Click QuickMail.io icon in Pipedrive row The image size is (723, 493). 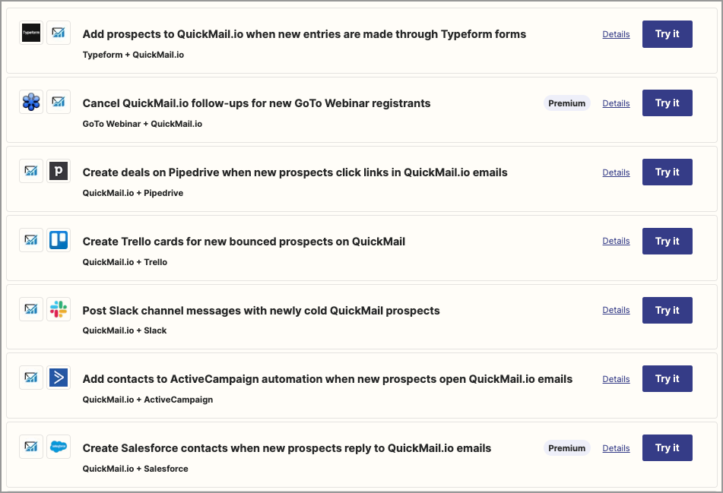pos(31,171)
